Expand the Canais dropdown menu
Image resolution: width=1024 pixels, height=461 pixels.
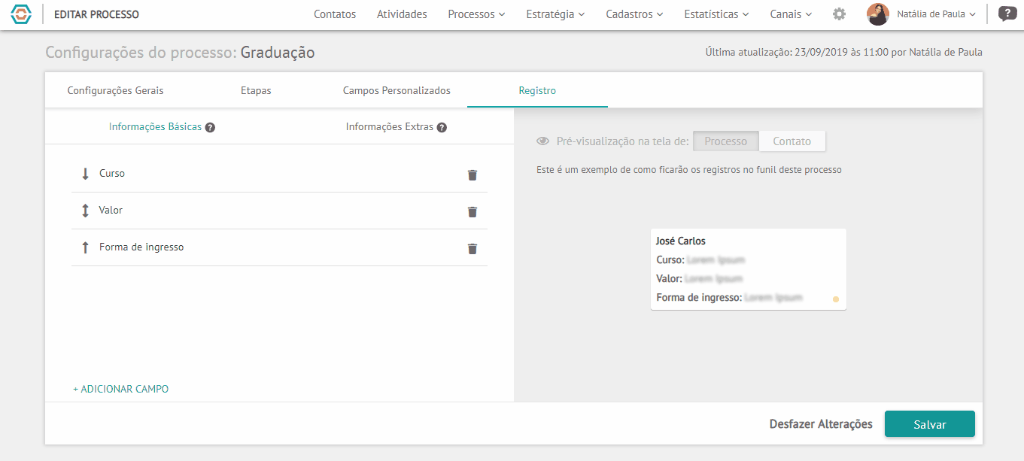pyautogui.click(x=791, y=14)
